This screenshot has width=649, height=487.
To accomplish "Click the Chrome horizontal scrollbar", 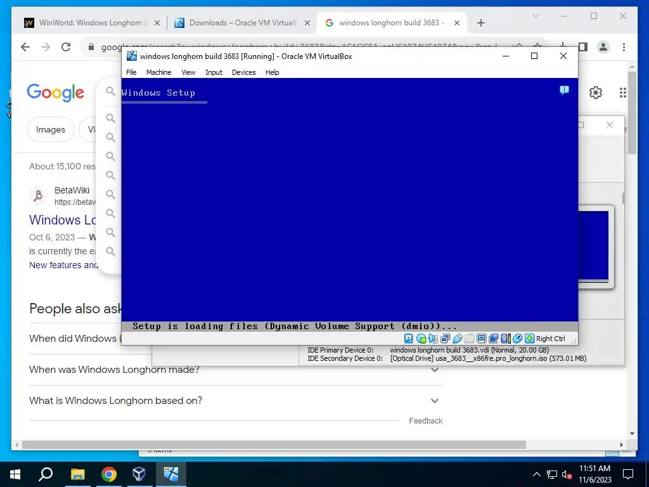I will 274,445.
